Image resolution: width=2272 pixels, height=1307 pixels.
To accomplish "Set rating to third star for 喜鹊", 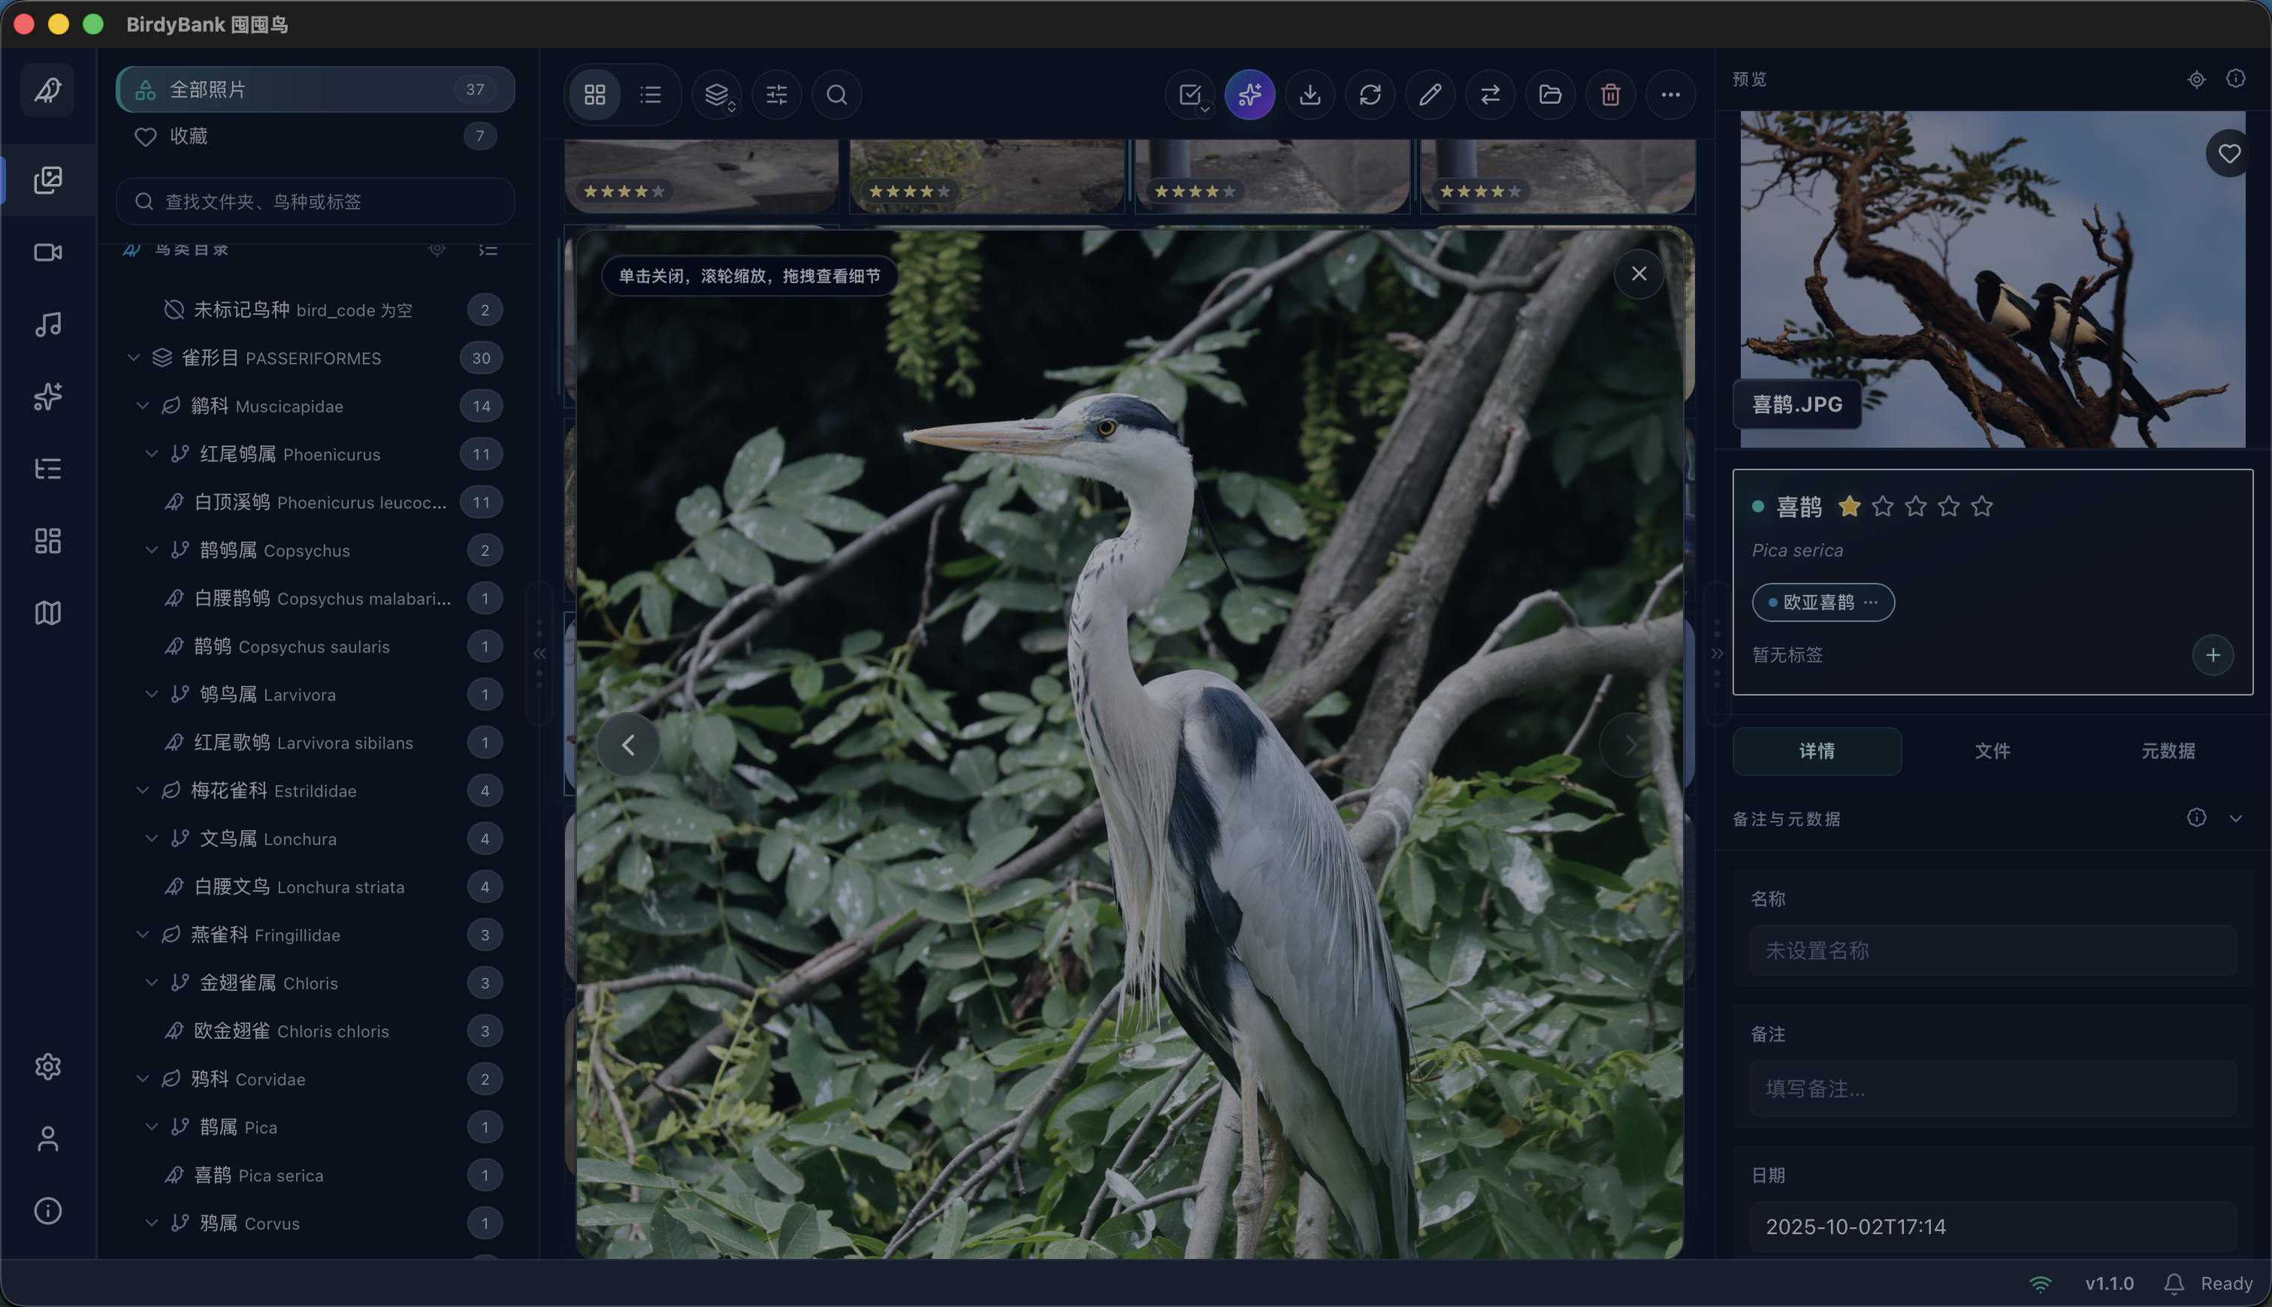I will 1916,506.
